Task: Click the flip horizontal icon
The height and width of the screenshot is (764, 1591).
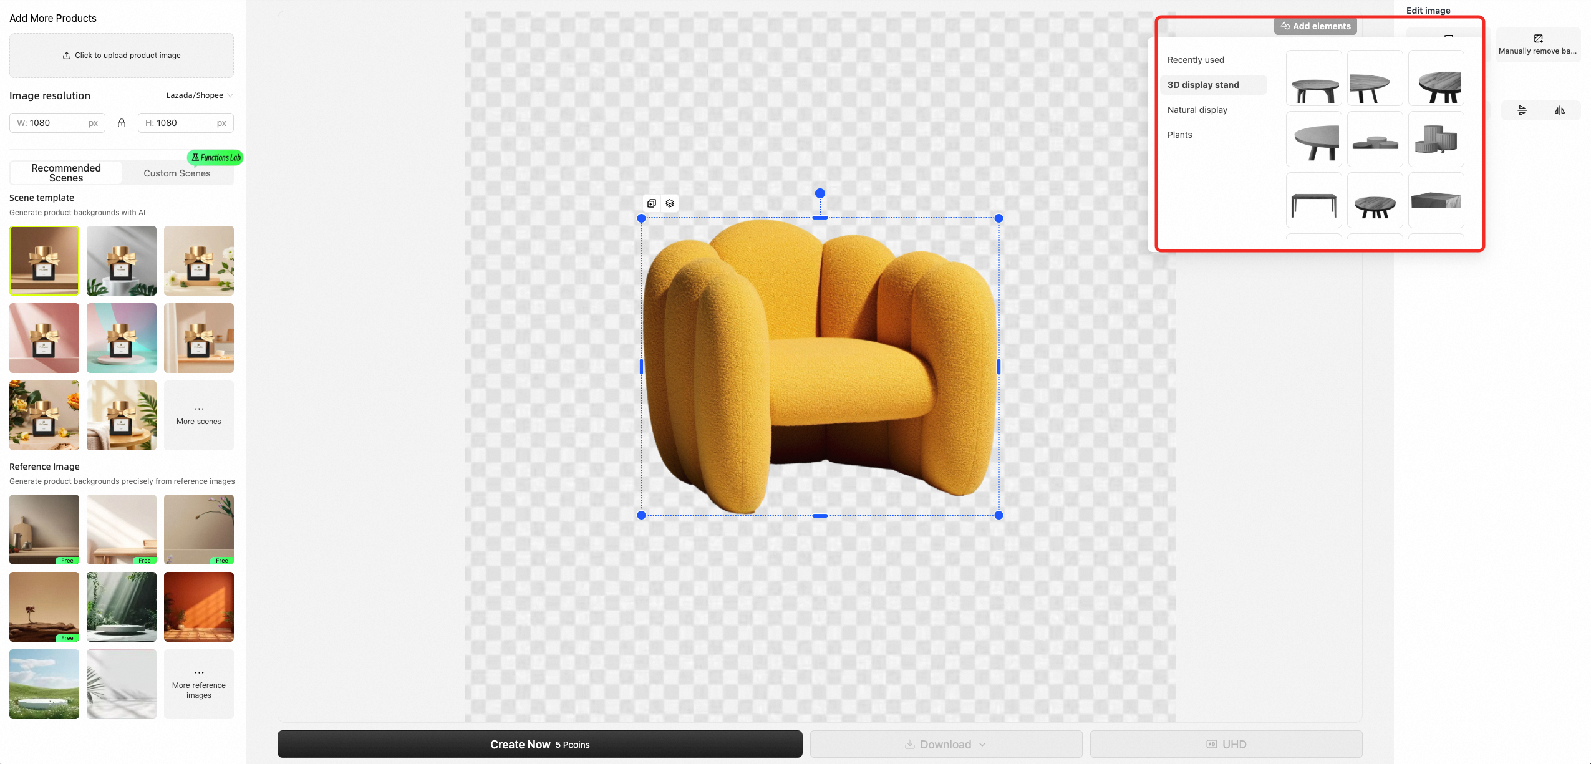Action: pyautogui.click(x=1559, y=110)
